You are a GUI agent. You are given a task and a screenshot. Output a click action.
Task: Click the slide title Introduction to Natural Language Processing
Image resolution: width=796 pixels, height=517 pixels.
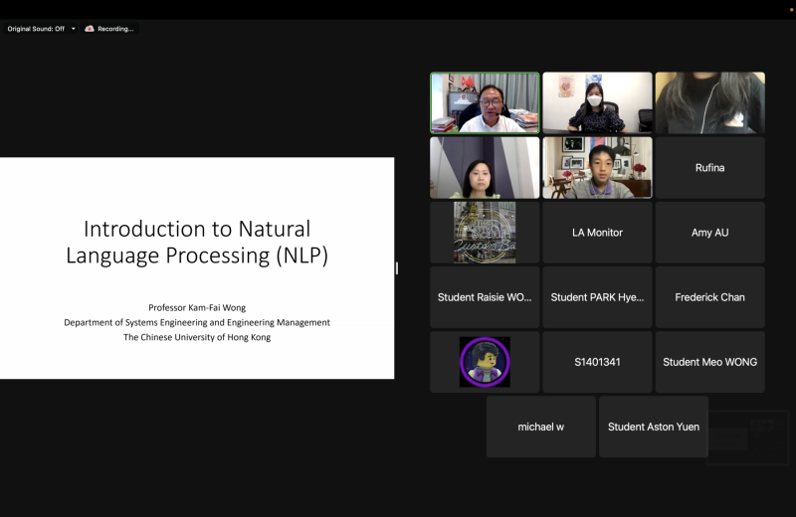[x=197, y=242]
